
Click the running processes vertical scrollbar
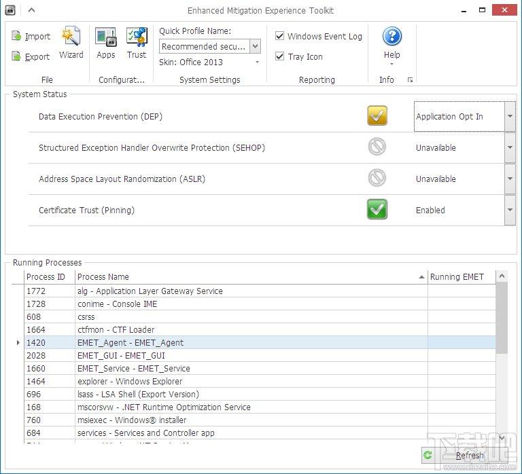[x=502, y=319]
